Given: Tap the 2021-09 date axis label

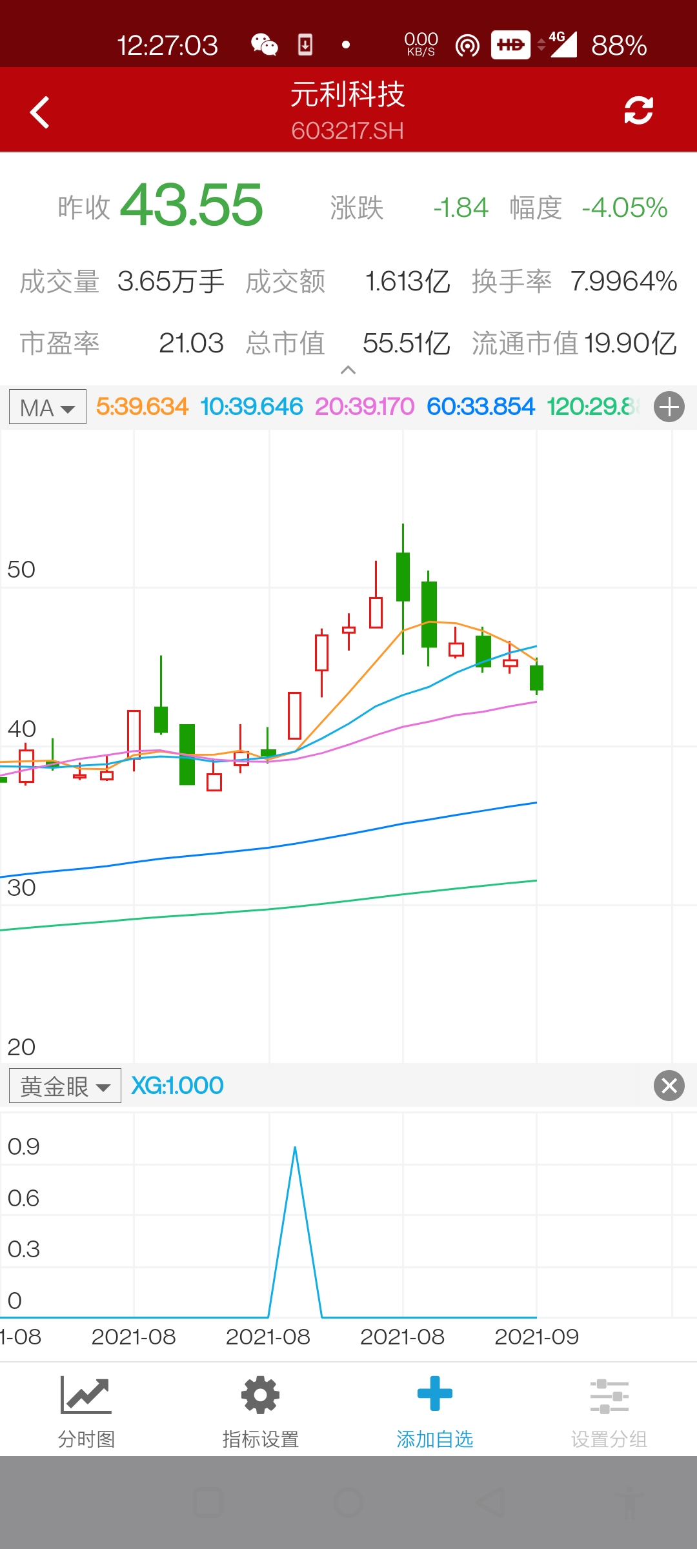Looking at the screenshot, I should pyautogui.click(x=536, y=1337).
